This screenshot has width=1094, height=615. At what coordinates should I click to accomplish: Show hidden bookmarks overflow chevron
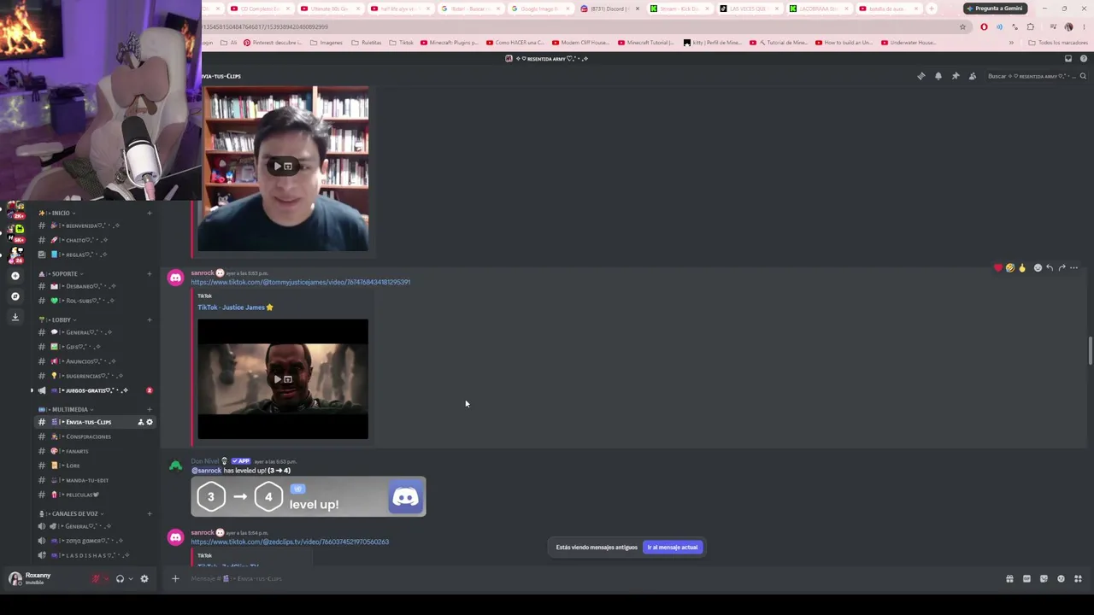pos(1011,43)
